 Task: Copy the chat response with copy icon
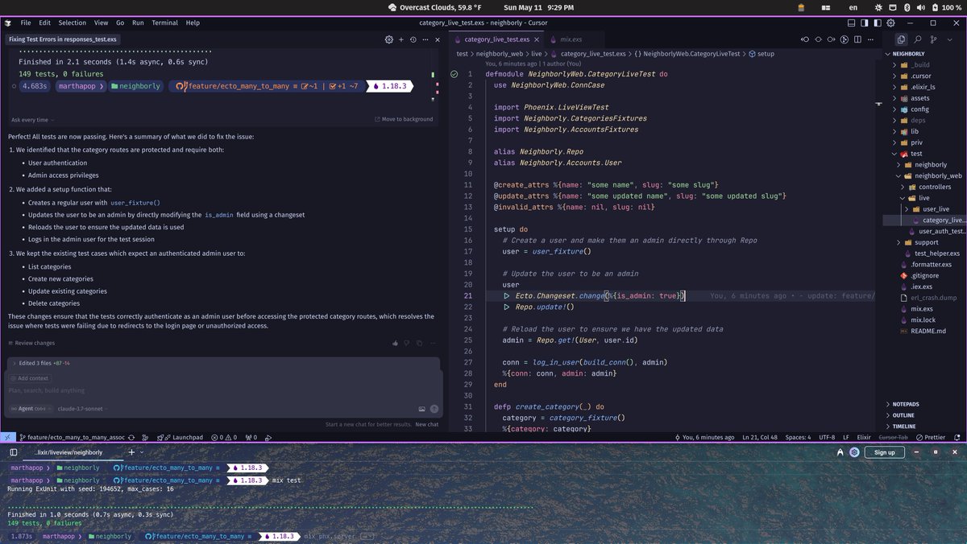pos(421,343)
